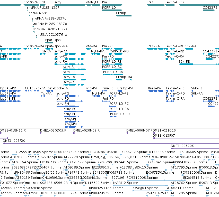The height and width of the screenshot is (197, 219).
Task: Select the Bre1-RA transcript
Action: pyautogui.click(x=156, y=49)
